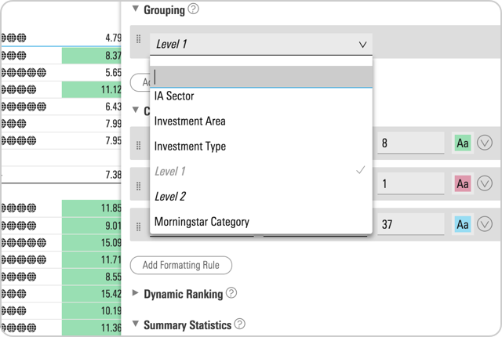Collapse the Grouping section
502x337 pixels.
135,10
